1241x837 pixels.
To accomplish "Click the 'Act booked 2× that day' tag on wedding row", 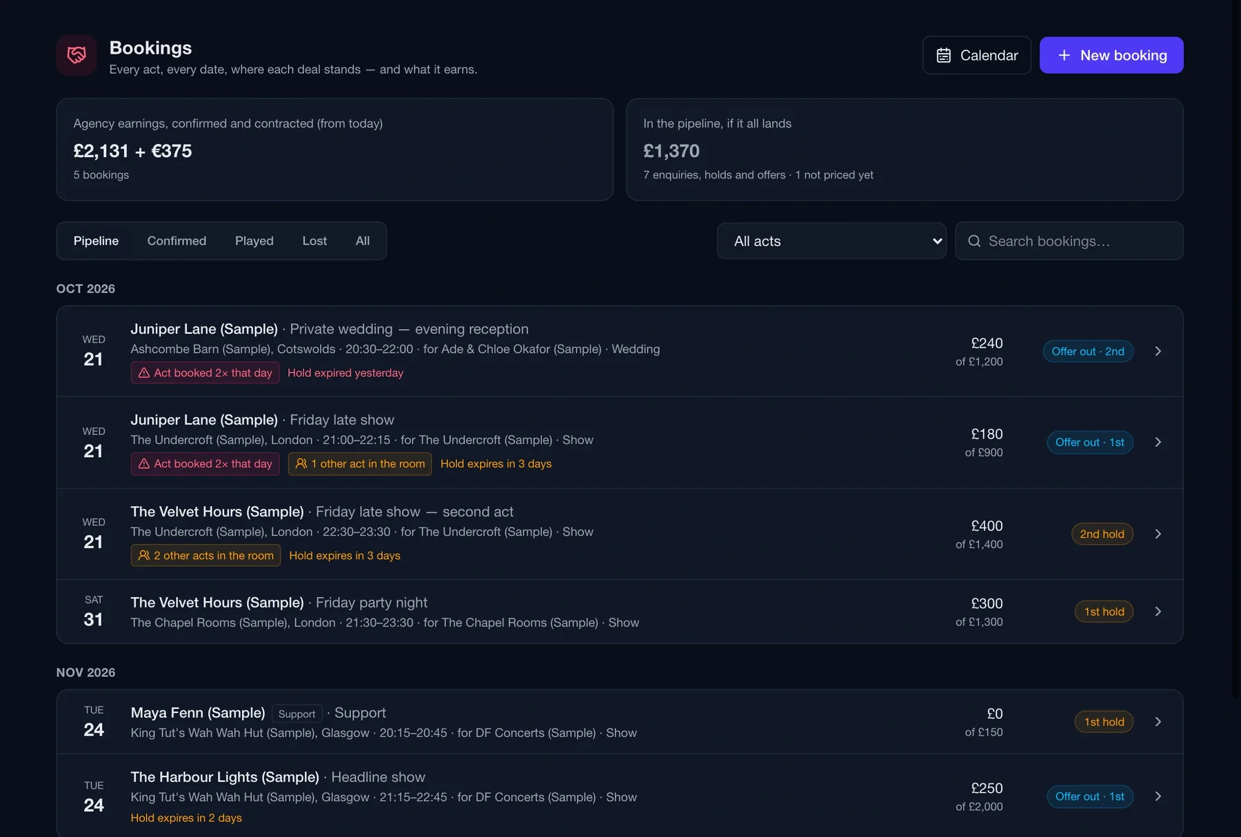I will click(205, 373).
